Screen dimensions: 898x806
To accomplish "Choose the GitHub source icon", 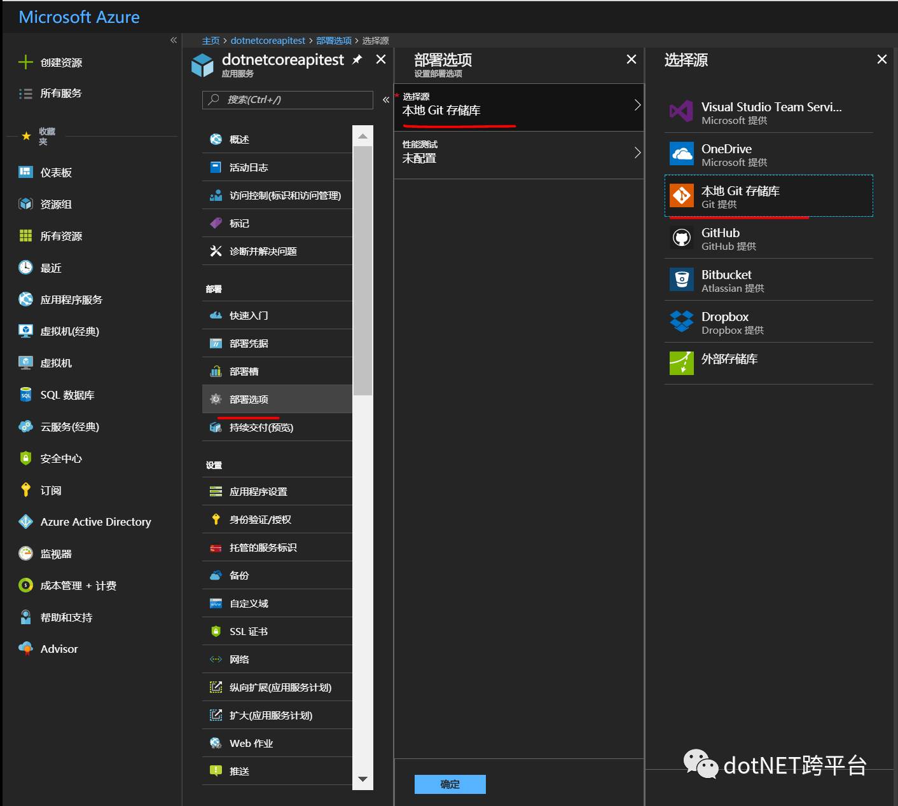I will pos(682,237).
